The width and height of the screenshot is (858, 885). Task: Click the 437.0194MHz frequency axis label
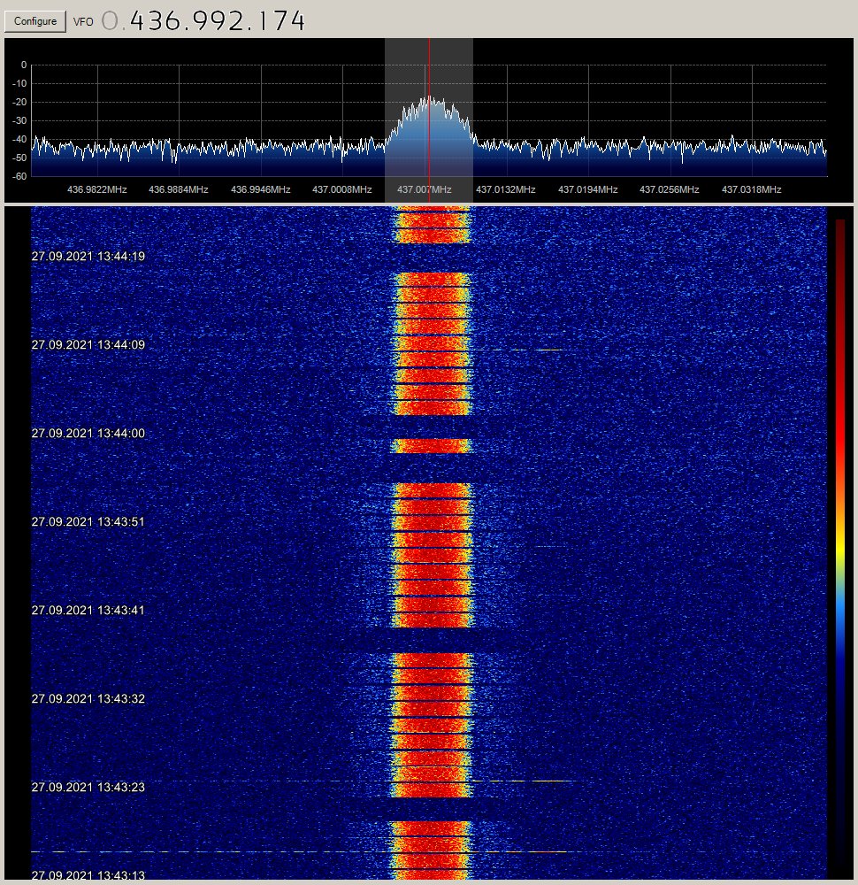click(588, 189)
